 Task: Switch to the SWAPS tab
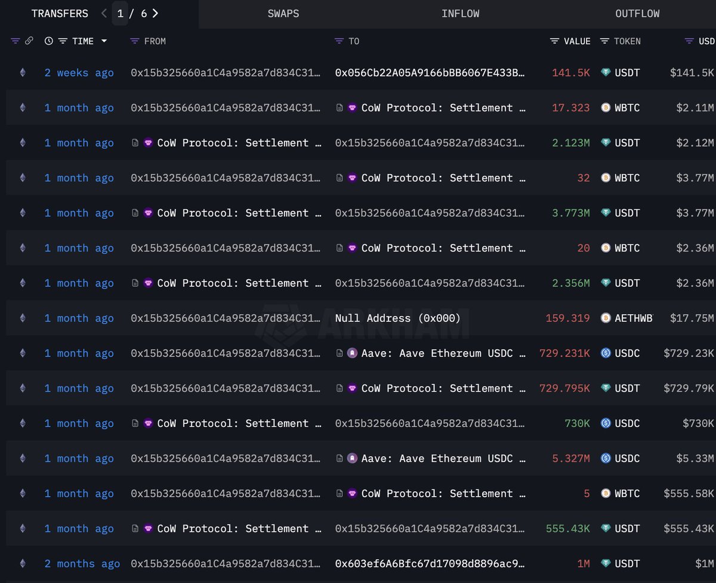(x=283, y=13)
